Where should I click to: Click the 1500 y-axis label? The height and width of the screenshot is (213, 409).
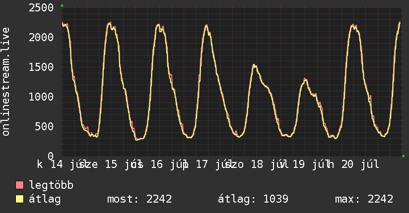pyautogui.click(x=41, y=67)
